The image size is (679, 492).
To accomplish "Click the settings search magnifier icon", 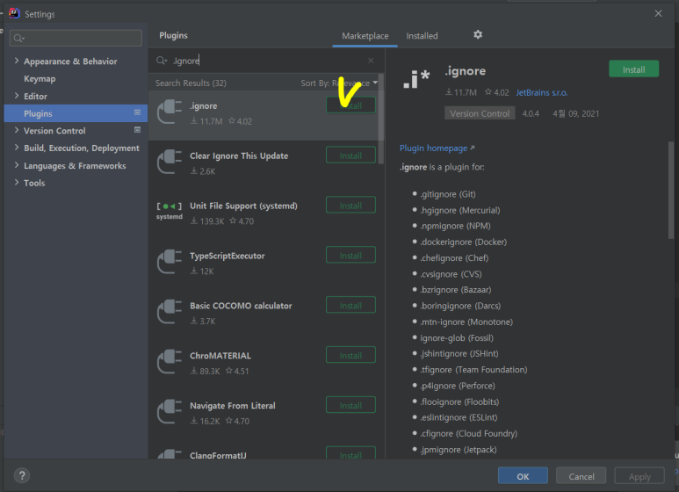I will (x=18, y=38).
